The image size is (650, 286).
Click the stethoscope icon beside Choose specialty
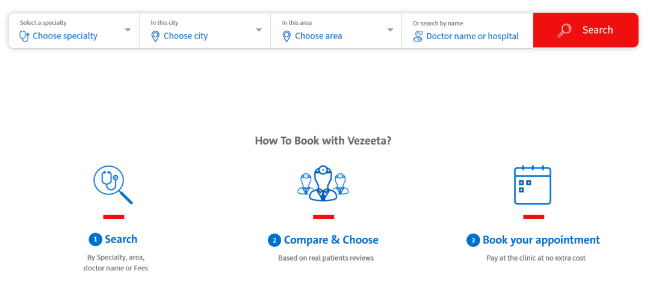(24, 36)
